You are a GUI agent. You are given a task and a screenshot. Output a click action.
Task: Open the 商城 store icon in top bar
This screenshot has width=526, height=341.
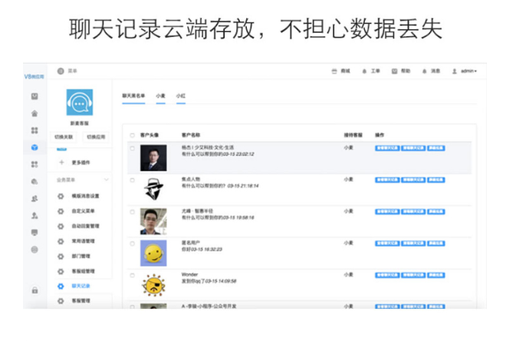pyautogui.click(x=334, y=70)
